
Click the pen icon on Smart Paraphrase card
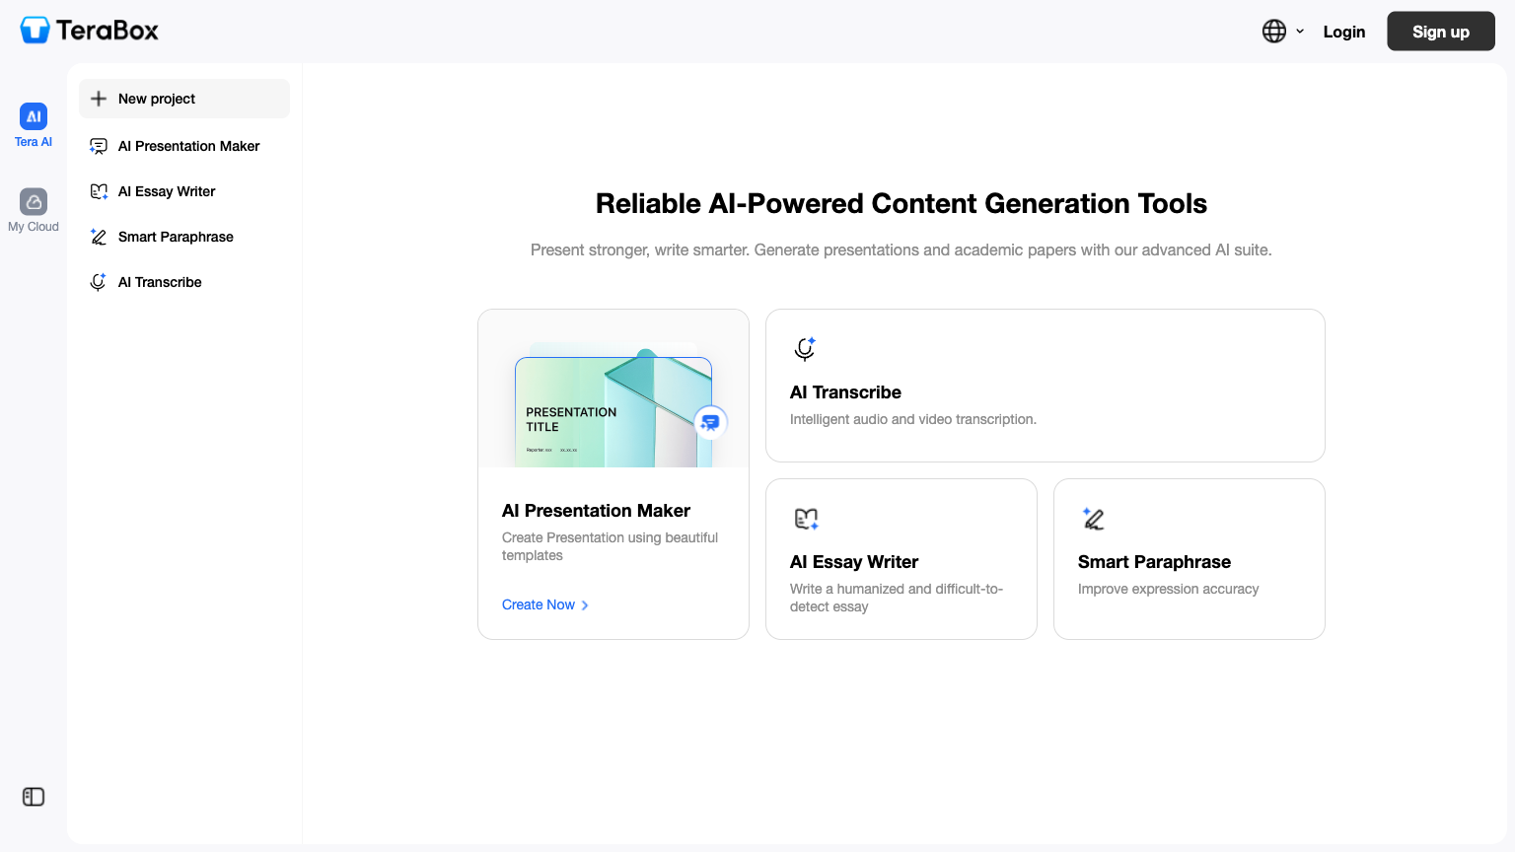1093,518
